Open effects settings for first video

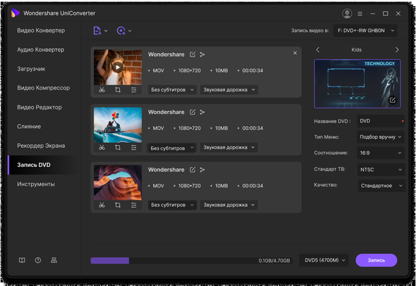134,90
